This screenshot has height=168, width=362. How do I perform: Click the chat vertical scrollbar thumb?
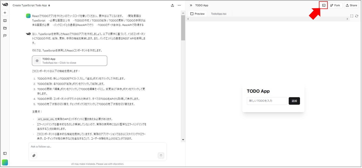point(183,28)
